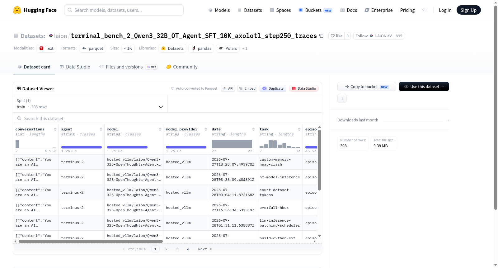Viewport: 498px width, 268px height.
Task: Click the Sign Up button
Action: click(469, 10)
